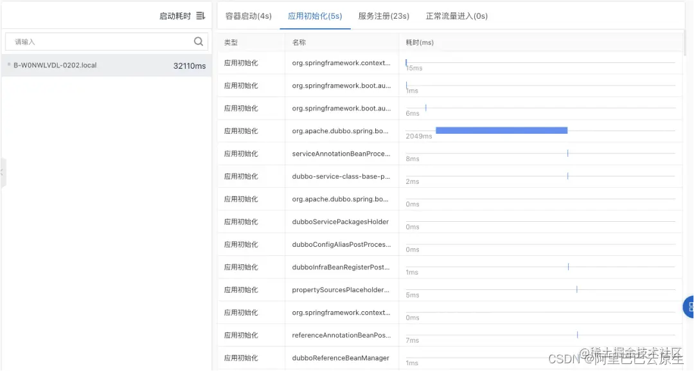Click the 6ms timeline tick marker
This screenshot has width=694, height=371.
(x=426, y=107)
